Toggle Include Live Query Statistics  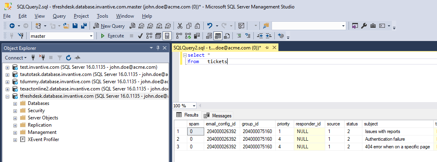point(188,35)
